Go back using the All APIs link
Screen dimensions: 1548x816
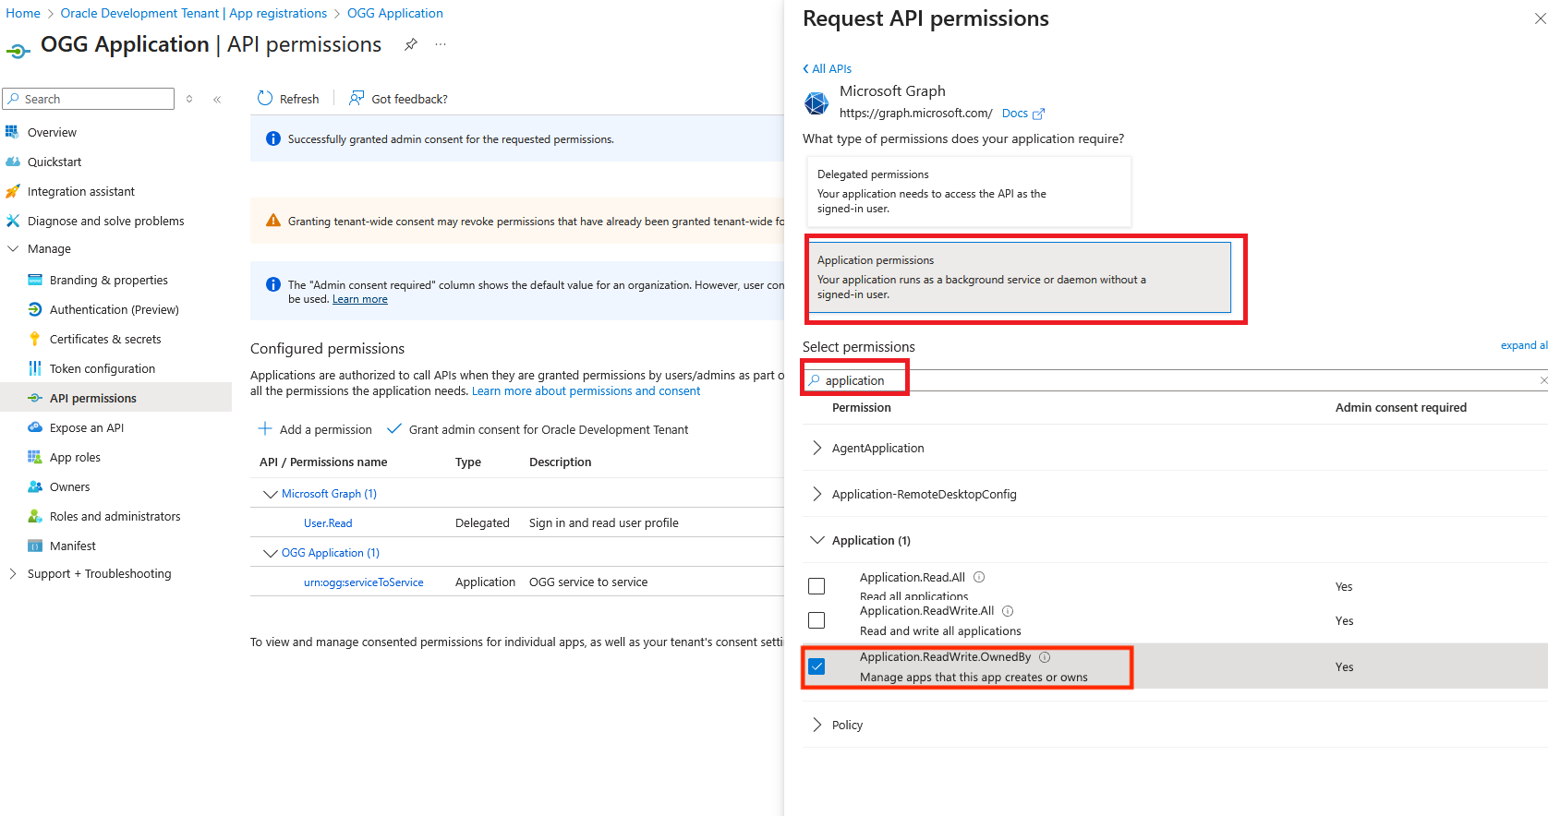(827, 67)
